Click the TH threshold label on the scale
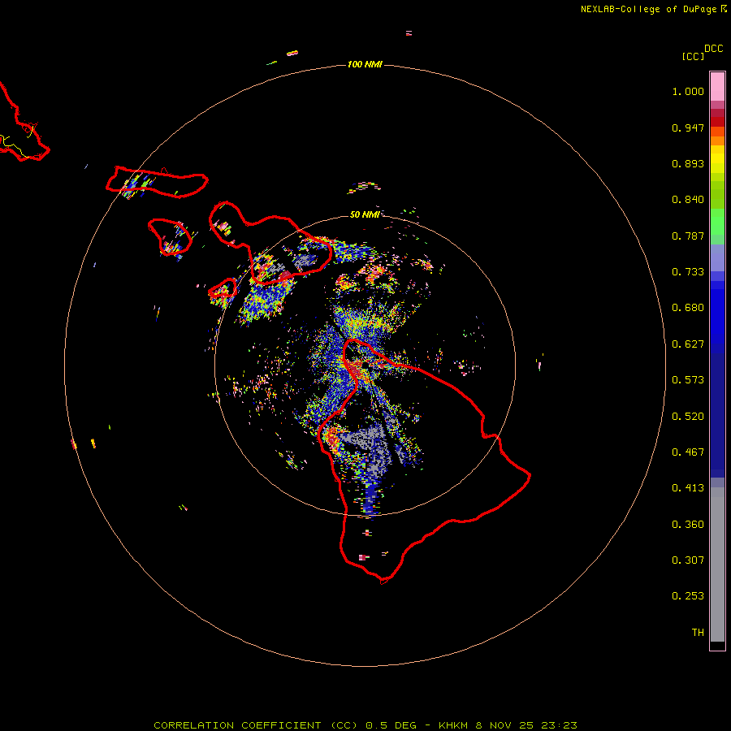The width and height of the screenshot is (731, 731). pos(698,633)
